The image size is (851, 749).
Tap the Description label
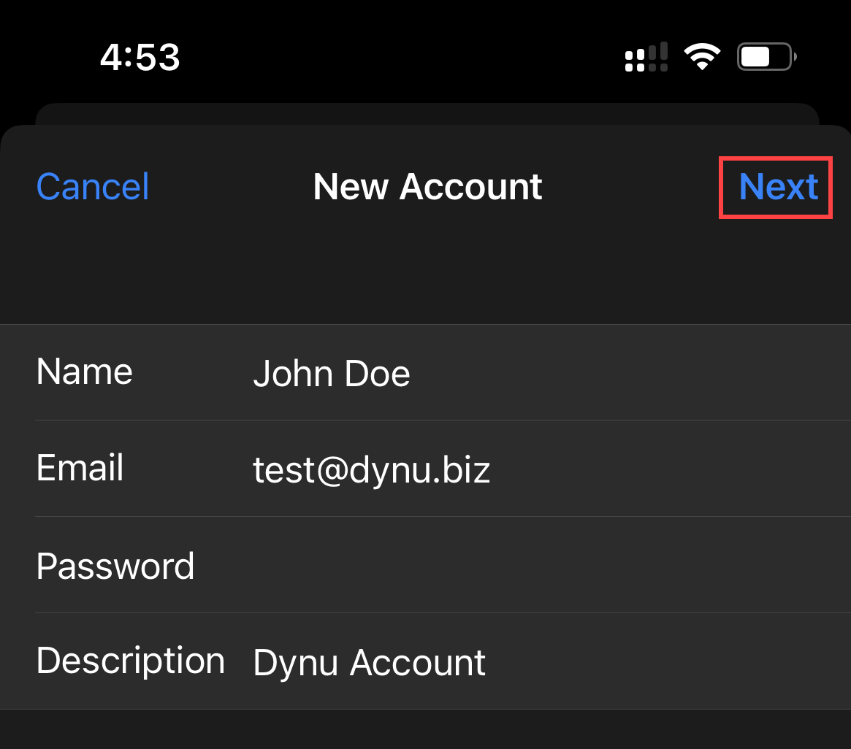(x=130, y=661)
